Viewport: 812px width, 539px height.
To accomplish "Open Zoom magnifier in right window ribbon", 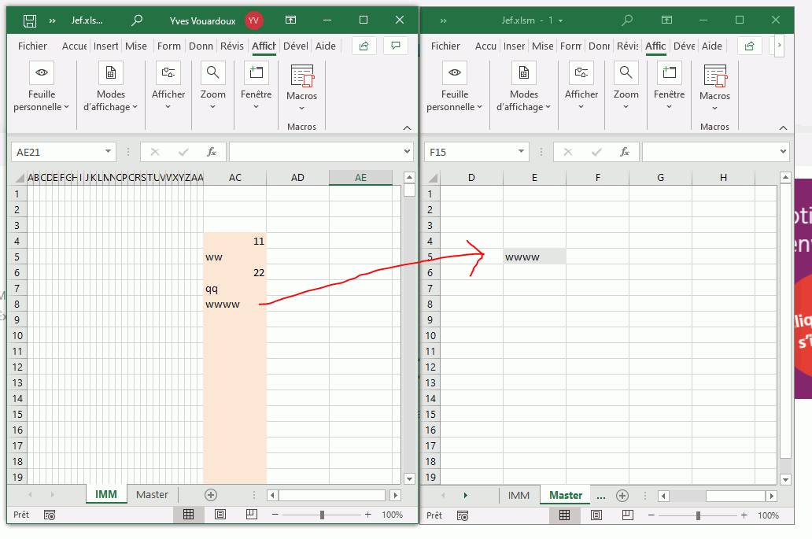I will pos(626,72).
